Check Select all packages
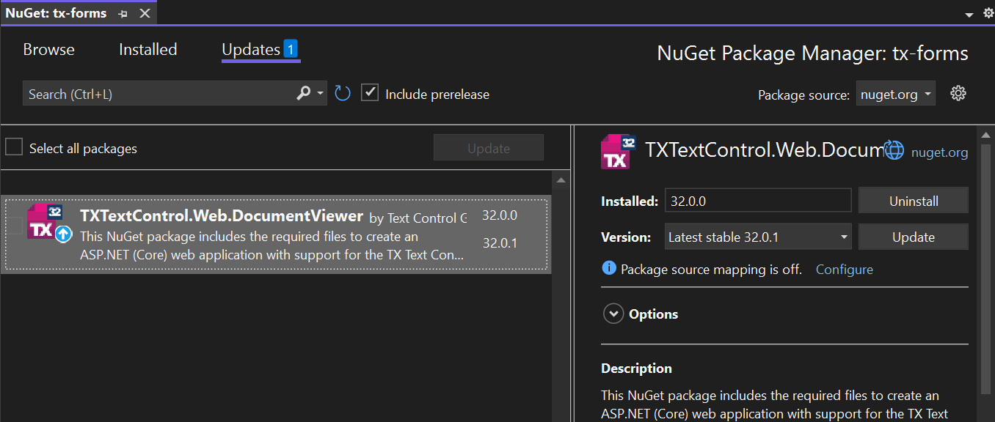Screen dimensions: 995x422 tap(14, 147)
